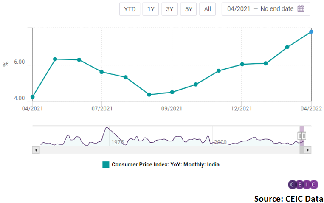This screenshot has height=203, width=324.
Task: Show All available data range
Action: click(x=207, y=9)
